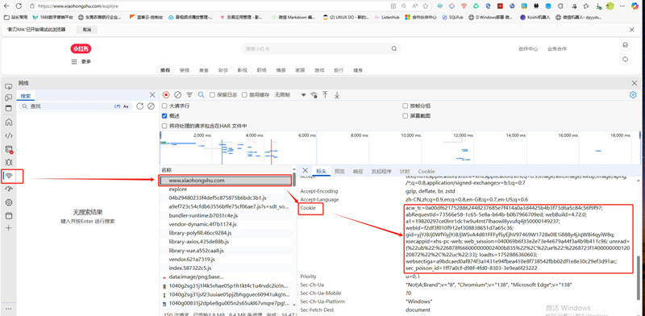The image size is (645, 316).
Task: Check the 屏幕截图 screenshots checkbox
Action: pos(406,116)
